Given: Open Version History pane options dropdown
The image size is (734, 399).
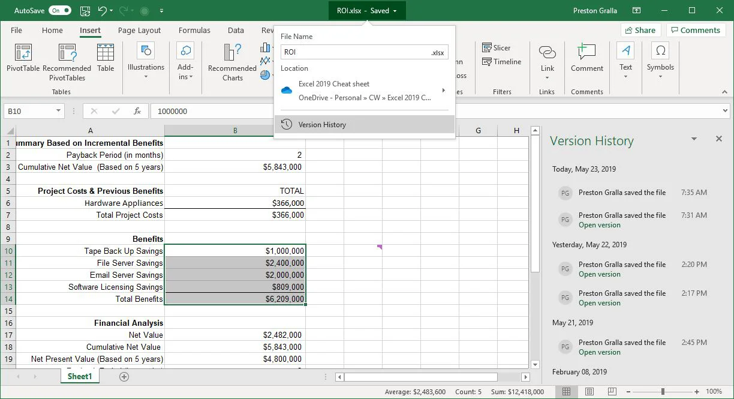Looking at the screenshot, I should point(694,139).
